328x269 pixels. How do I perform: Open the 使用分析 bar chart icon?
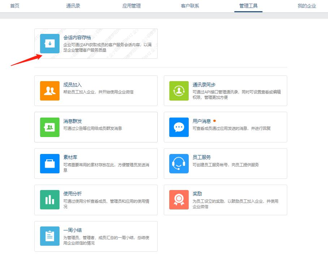49,200
